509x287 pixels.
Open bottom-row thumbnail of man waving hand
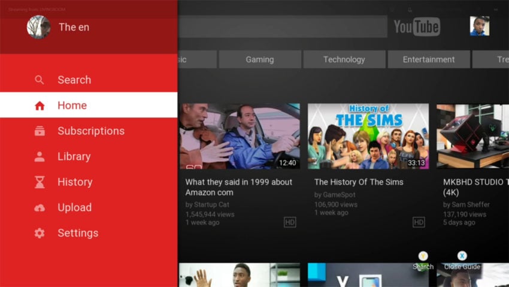[240, 275]
